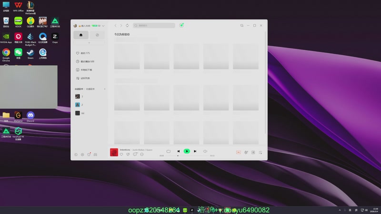Open comments for current song
Viewport: 381px width, 214px height.
tap(135, 154)
